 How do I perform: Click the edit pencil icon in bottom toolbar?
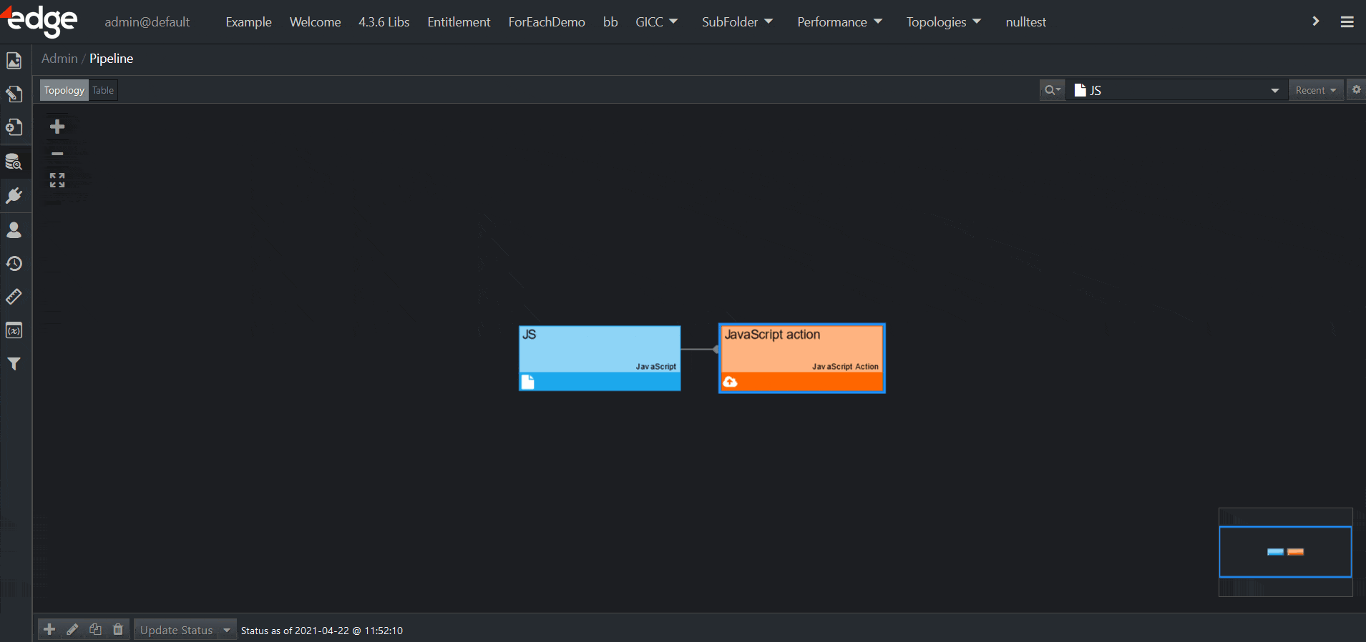(72, 629)
